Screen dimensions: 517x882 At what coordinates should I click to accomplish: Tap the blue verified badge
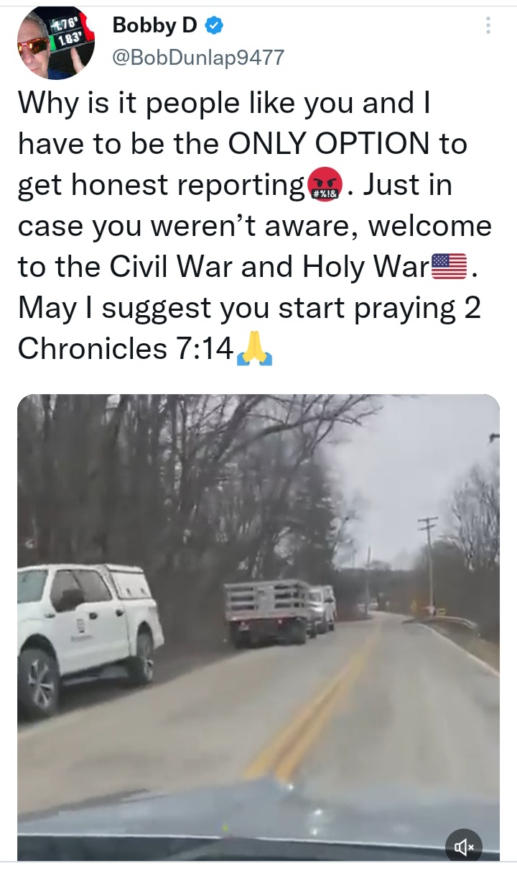pyautogui.click(x=213, y=26)
